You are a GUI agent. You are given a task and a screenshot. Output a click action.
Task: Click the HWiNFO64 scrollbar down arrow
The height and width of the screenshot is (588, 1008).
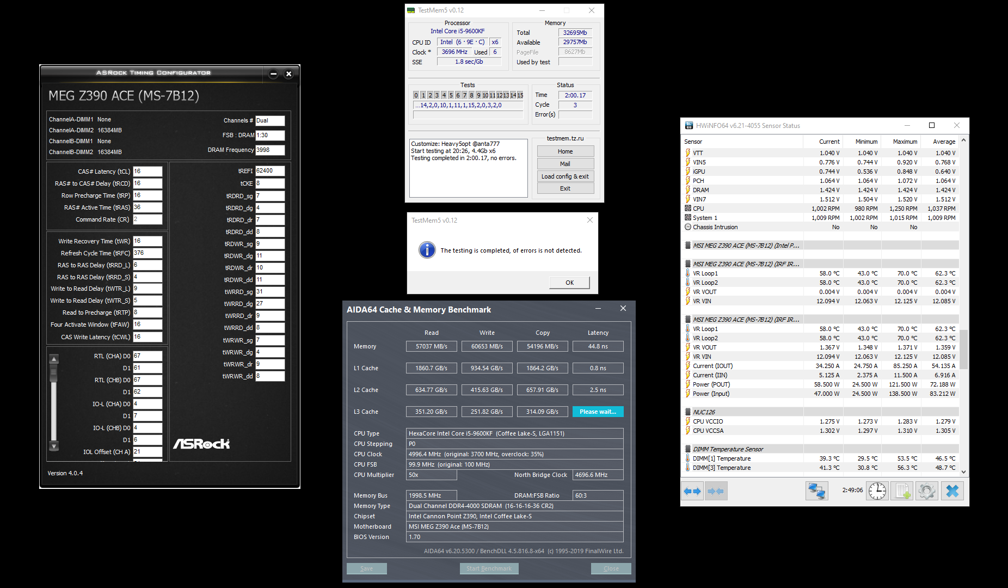tap(963, 471)
